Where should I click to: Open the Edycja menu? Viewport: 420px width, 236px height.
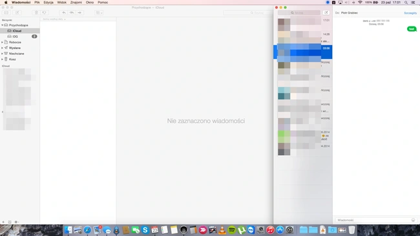tap(48, 3)
